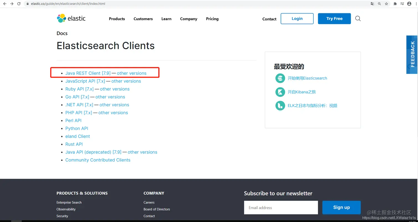Open the Rust API link
The width and height of the screenshot is (418, 222).
[x=74, y=144]
